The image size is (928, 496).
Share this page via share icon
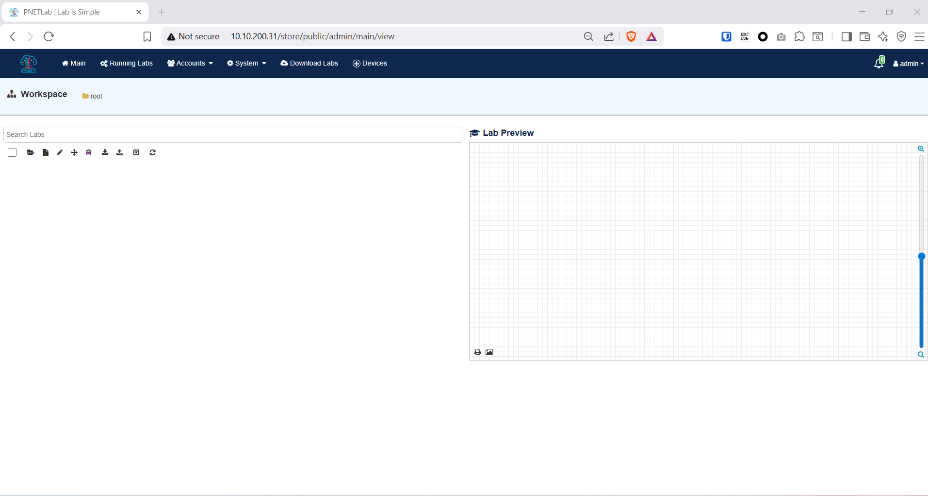click(609, 36)
